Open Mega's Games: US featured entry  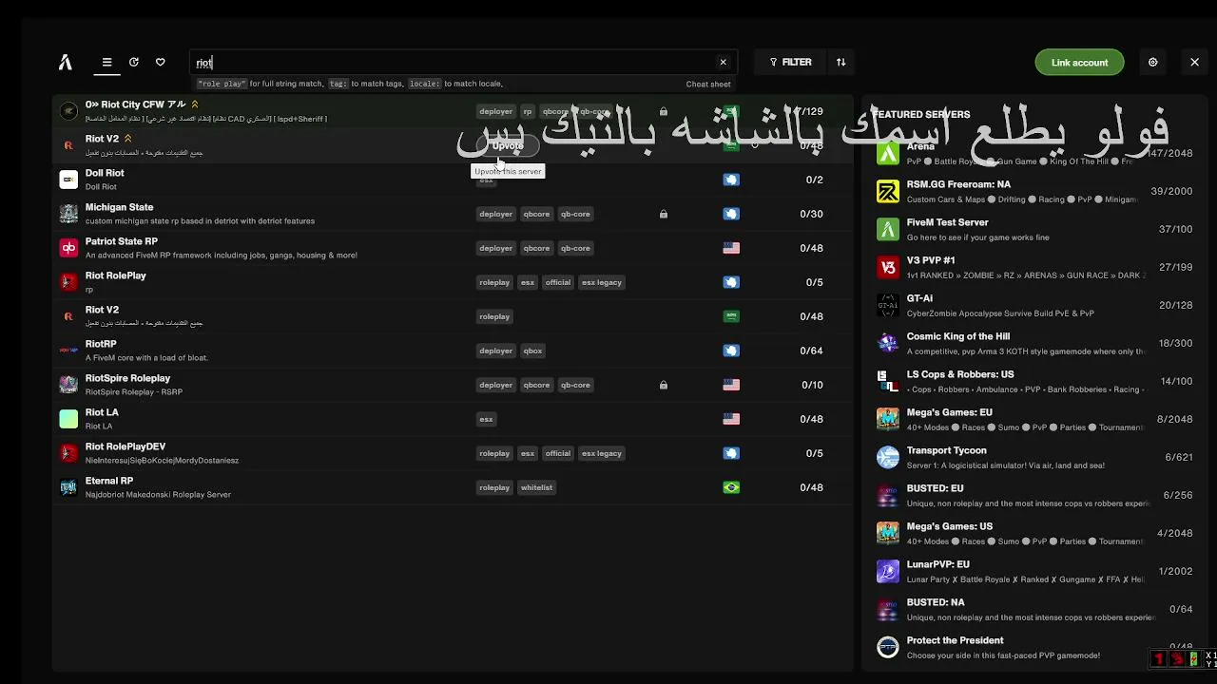pyautogui.click(x=1033, y=534)
